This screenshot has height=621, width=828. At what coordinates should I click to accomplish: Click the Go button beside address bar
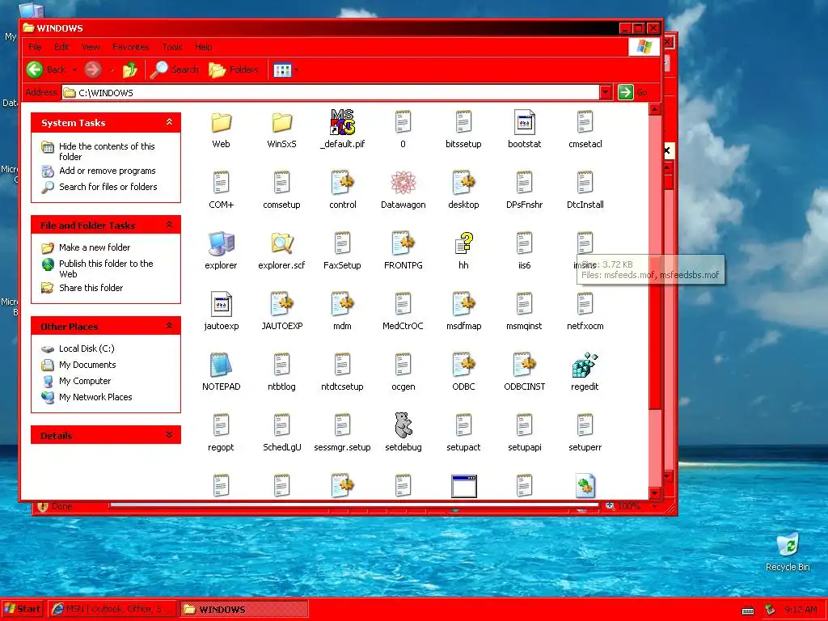[x=632, y=92]
